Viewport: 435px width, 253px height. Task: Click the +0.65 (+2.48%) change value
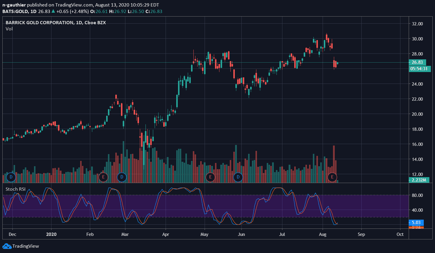(72, 11)
